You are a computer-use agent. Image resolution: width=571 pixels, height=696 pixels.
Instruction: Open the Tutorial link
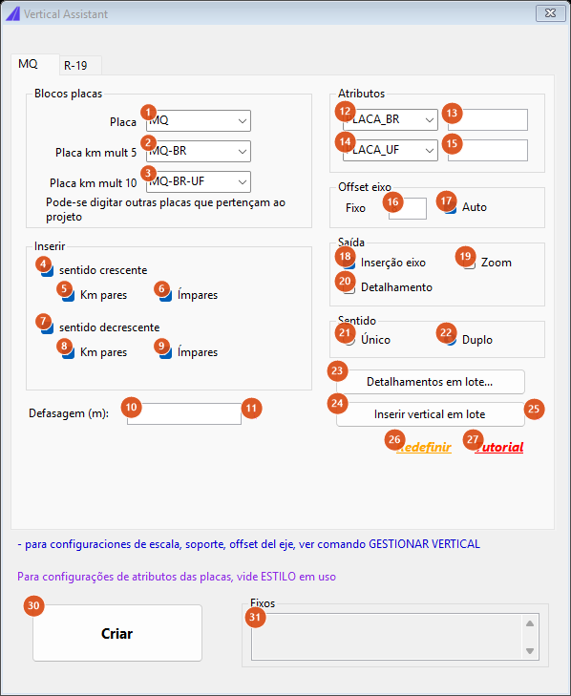[499, 447]
